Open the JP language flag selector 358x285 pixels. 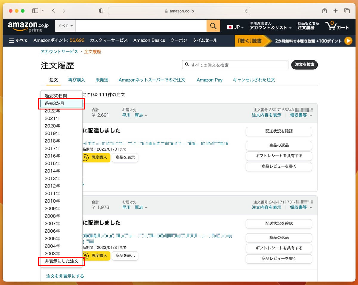[235, 27]
